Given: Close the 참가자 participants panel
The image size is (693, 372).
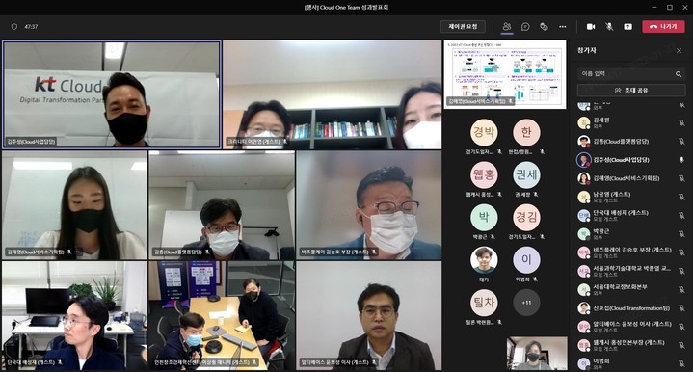Looking at the screenshot, I should (x=680, y=51).
